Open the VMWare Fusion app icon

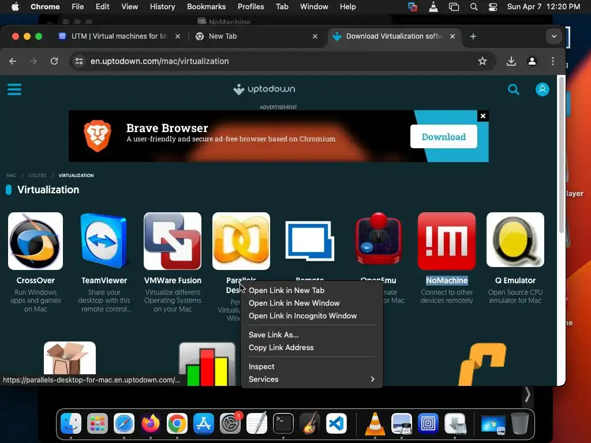173,241
